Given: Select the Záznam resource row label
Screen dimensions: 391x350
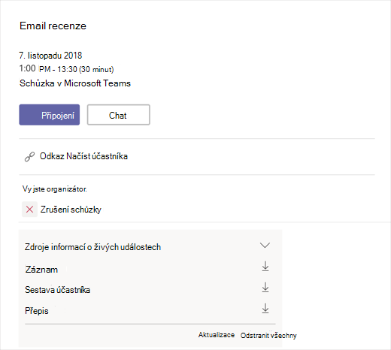Looking at the screenshot, I should click(x=41, y=270).
